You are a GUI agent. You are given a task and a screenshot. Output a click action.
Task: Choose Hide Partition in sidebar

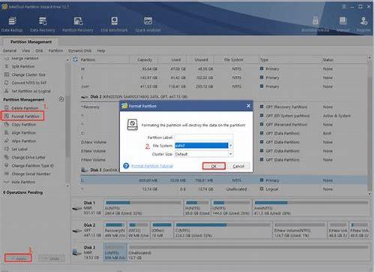20,182
